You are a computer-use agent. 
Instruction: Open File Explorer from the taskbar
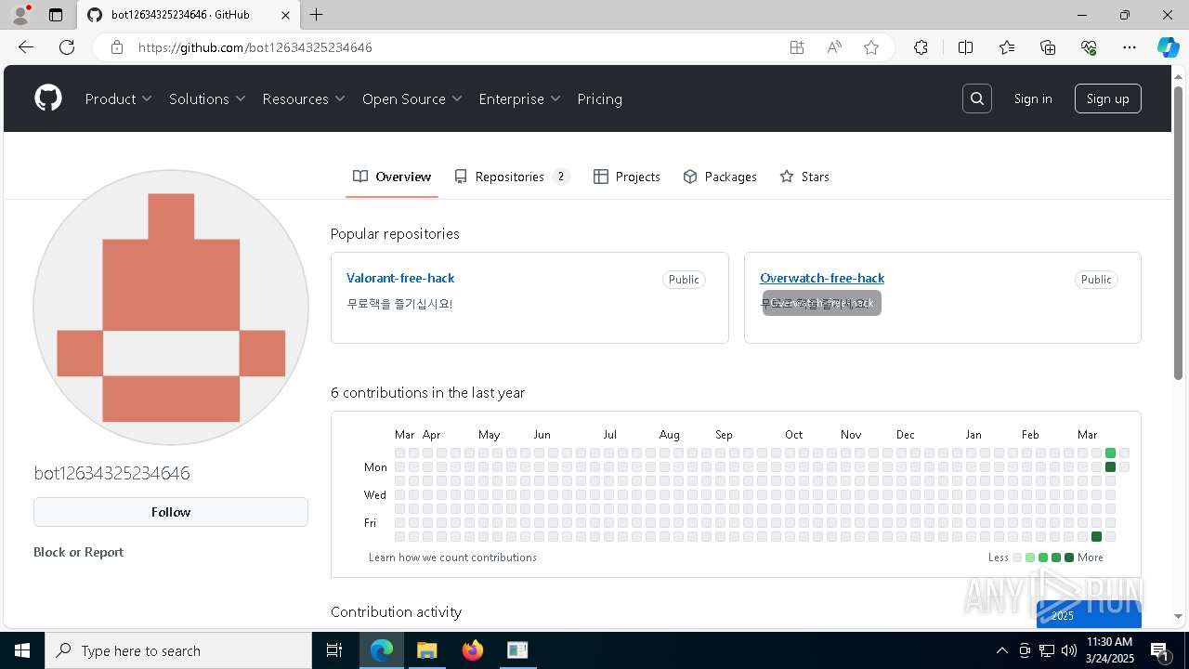click(426, 650)
